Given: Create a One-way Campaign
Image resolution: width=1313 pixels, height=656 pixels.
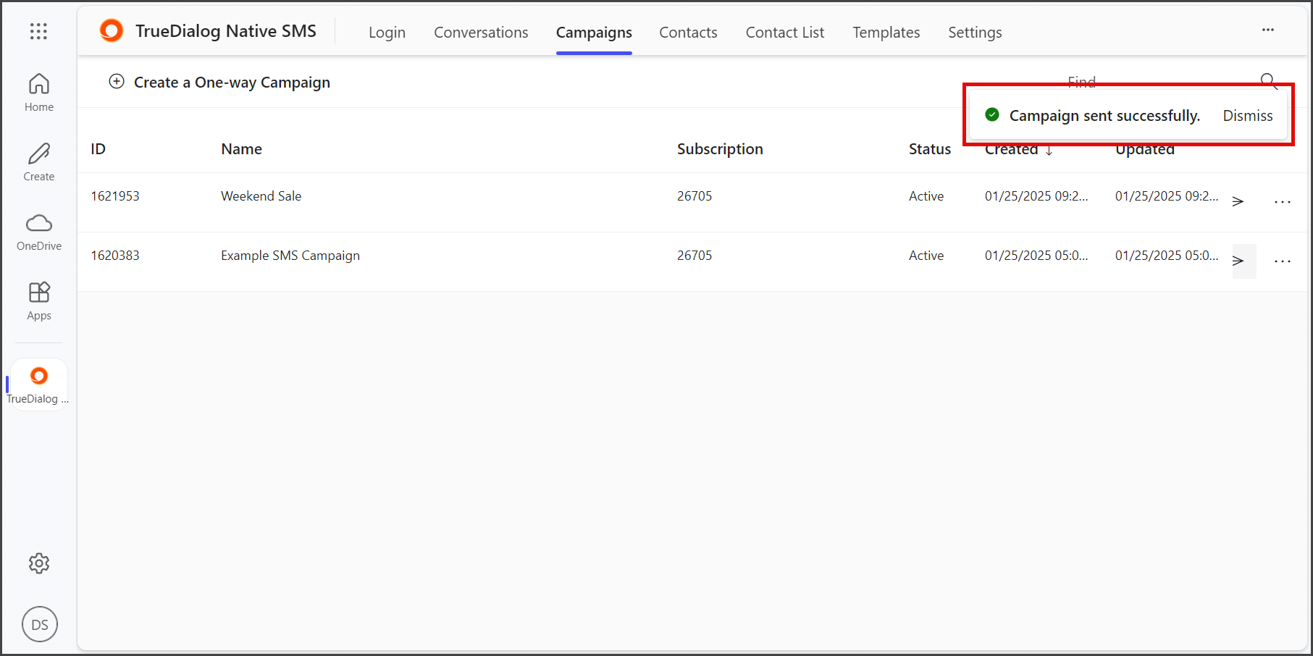Looking at the screenshot, I should 219,83.
